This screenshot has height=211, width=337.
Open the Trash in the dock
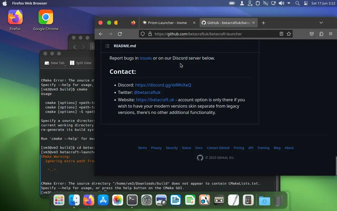(278, 201)
